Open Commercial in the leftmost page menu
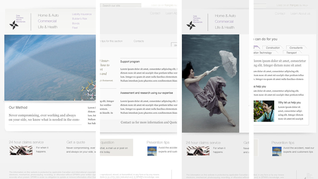Image resolution: width=318 pixels, height=179 pixels. [x=47, y=21]
